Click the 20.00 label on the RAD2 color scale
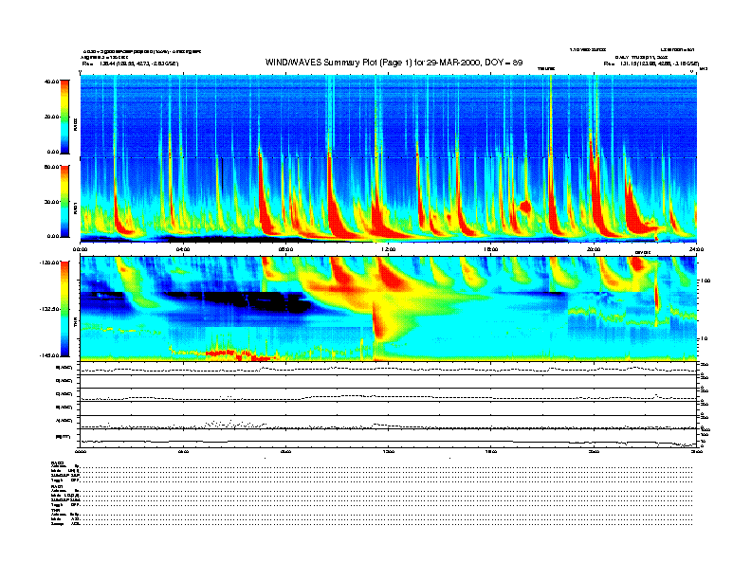Screen dimensions: 751x580 (51, 117)
